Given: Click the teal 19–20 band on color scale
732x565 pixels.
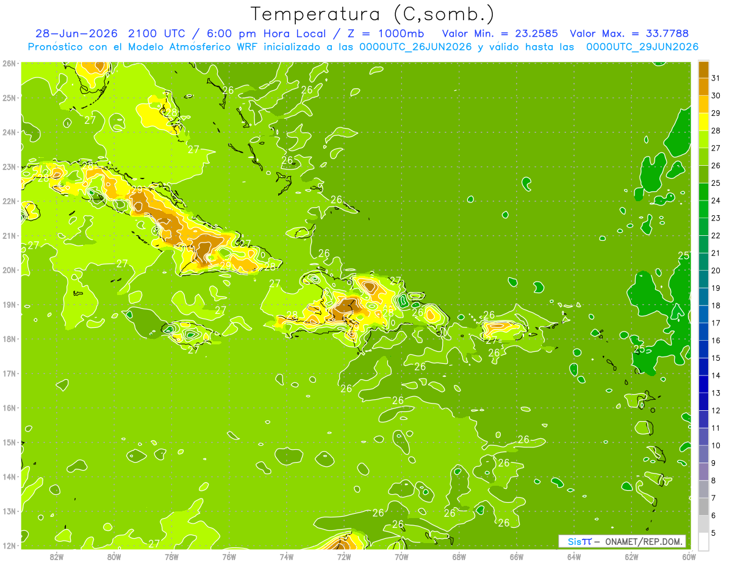Looking at the screenshot, I should [703, 279].
